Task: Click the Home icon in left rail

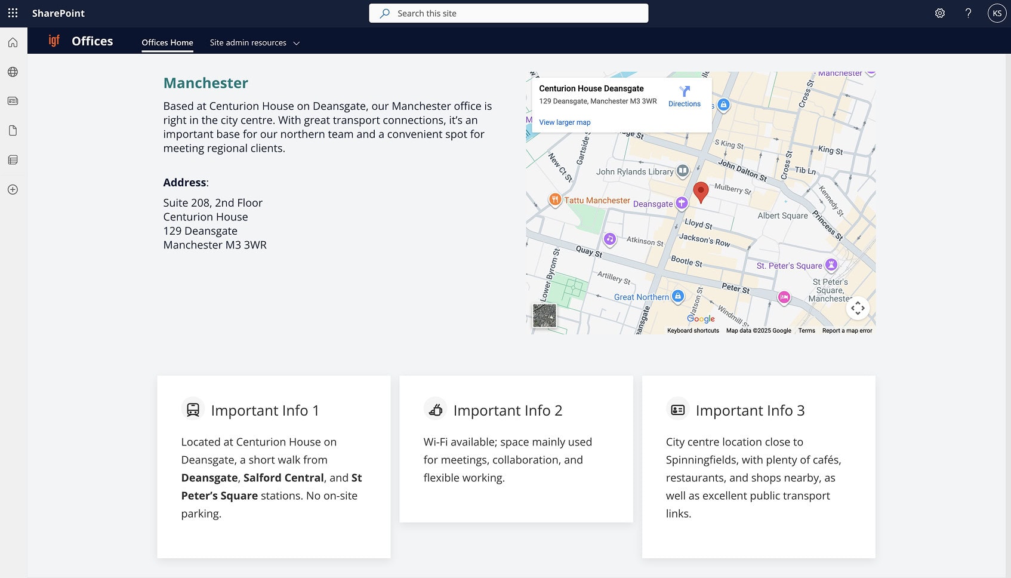Action: click(x=13, y=42)
